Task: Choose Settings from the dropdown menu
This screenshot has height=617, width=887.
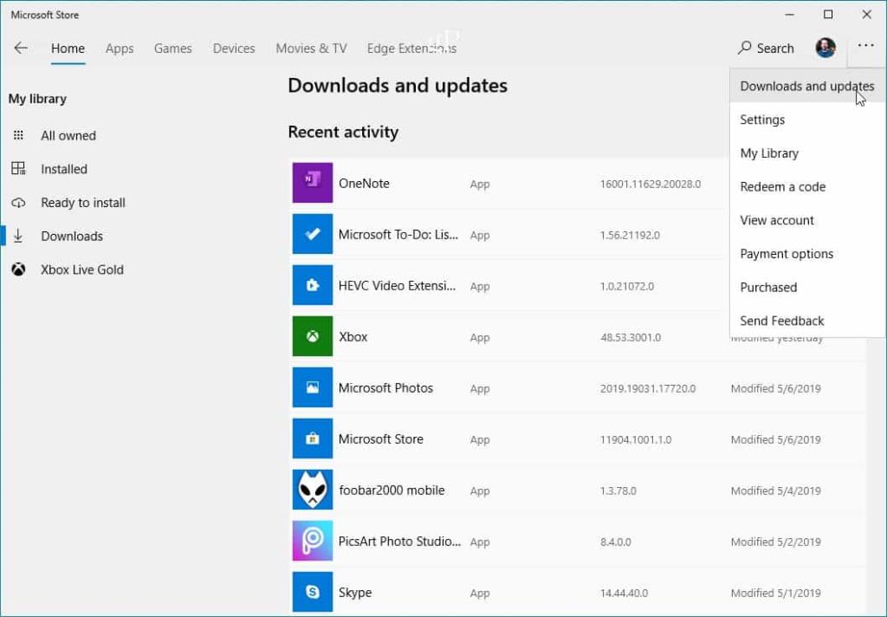Action: [806, 120]
